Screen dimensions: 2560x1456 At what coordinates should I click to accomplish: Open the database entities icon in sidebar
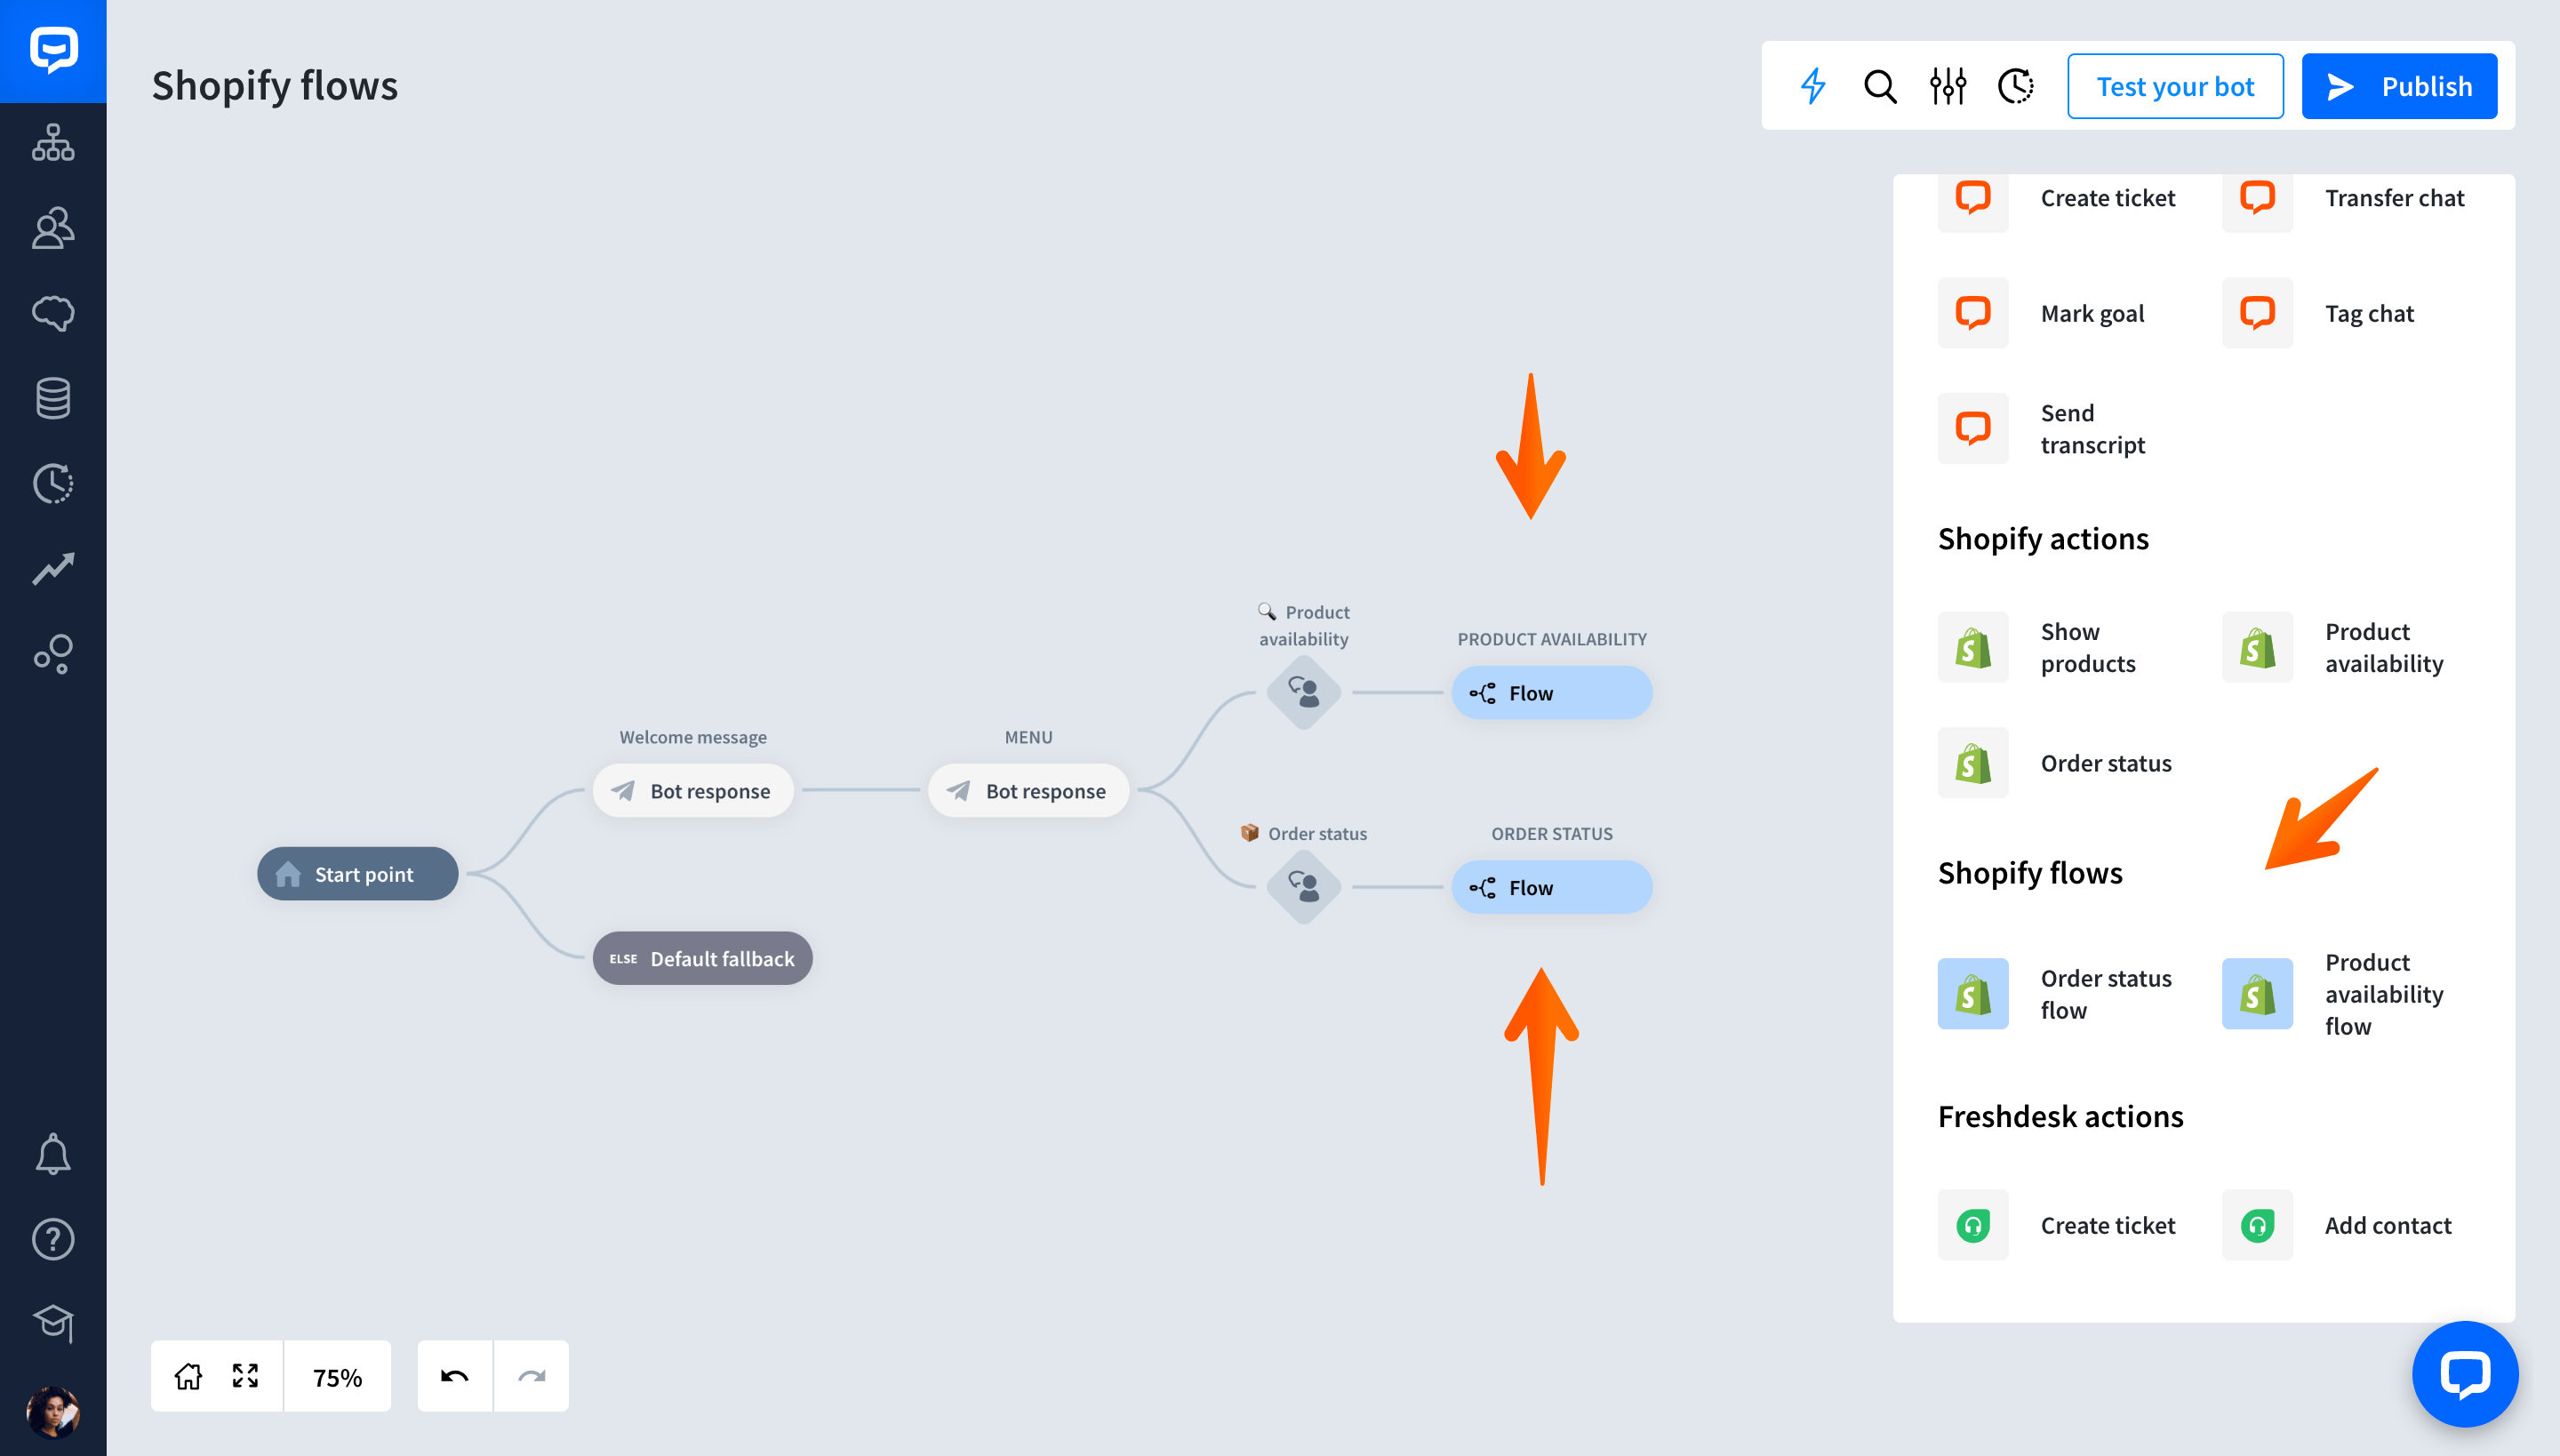coord(53,398)
